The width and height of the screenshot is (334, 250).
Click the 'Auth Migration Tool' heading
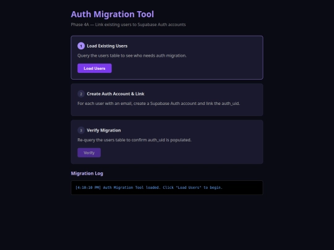[x=112, y=14]
